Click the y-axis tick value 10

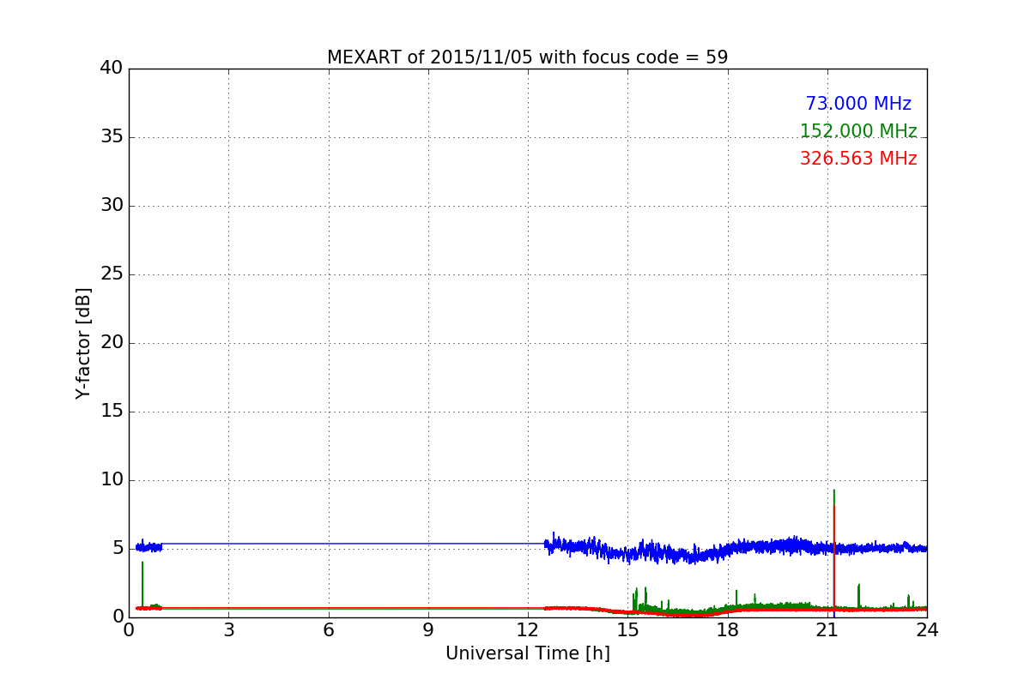(112, 480)
